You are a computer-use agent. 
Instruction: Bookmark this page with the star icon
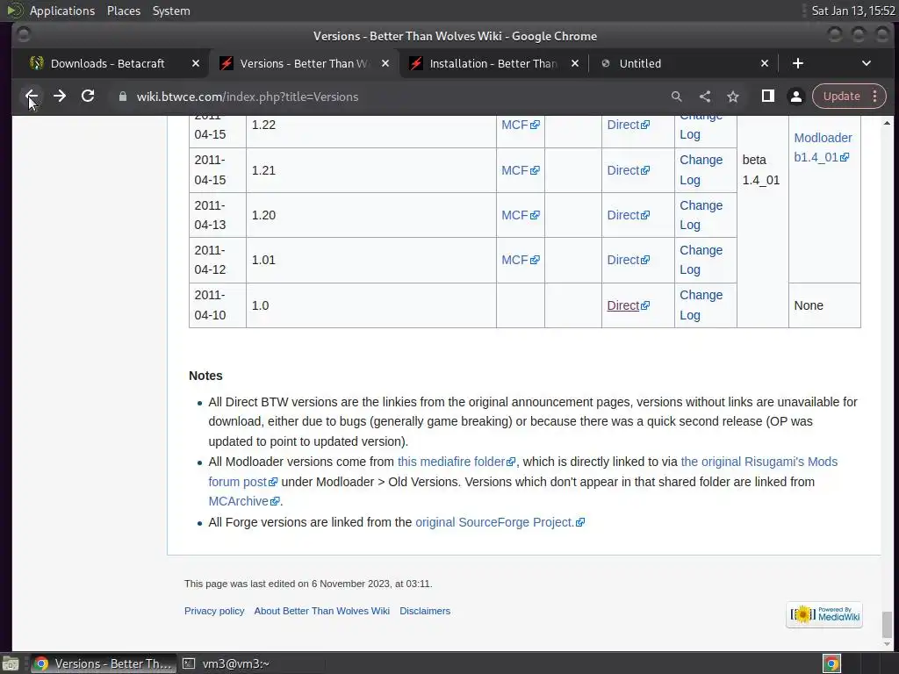[733, 97]
